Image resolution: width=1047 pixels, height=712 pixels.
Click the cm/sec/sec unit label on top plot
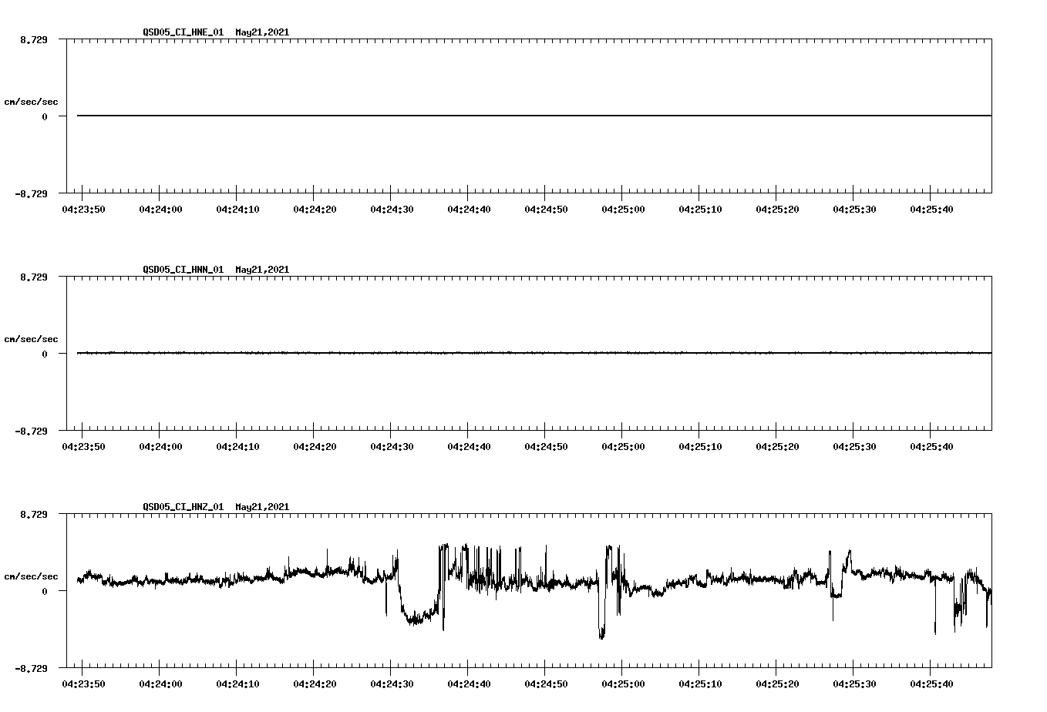32,101
